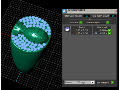
Task: Click the quantity 64 cell
Action: point(96,33)
